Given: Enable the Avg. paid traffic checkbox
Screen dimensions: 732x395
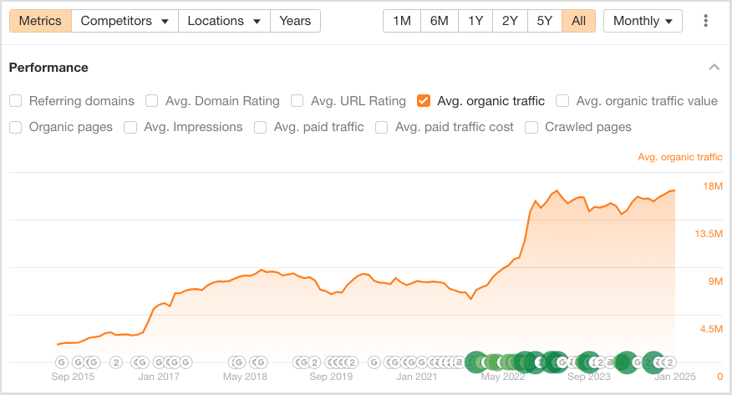Looking at the screenshot, I should click(x=260, y=127).
